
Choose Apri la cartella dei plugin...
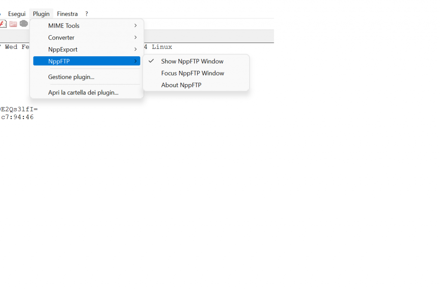coord(87,92)
